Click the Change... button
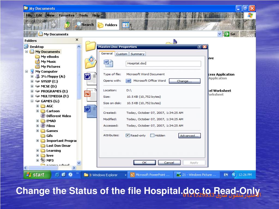Viewport: 279px width, 209px height. (x=184, y=81)
